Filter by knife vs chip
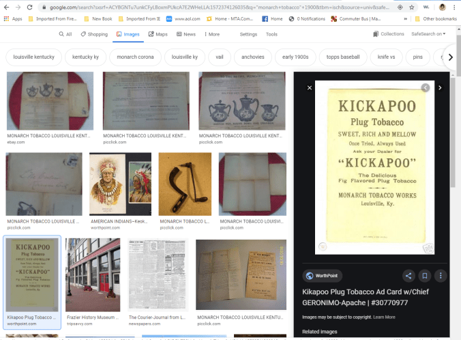The height and width of the screenshot is (340, 461). [x=386, y=57]
